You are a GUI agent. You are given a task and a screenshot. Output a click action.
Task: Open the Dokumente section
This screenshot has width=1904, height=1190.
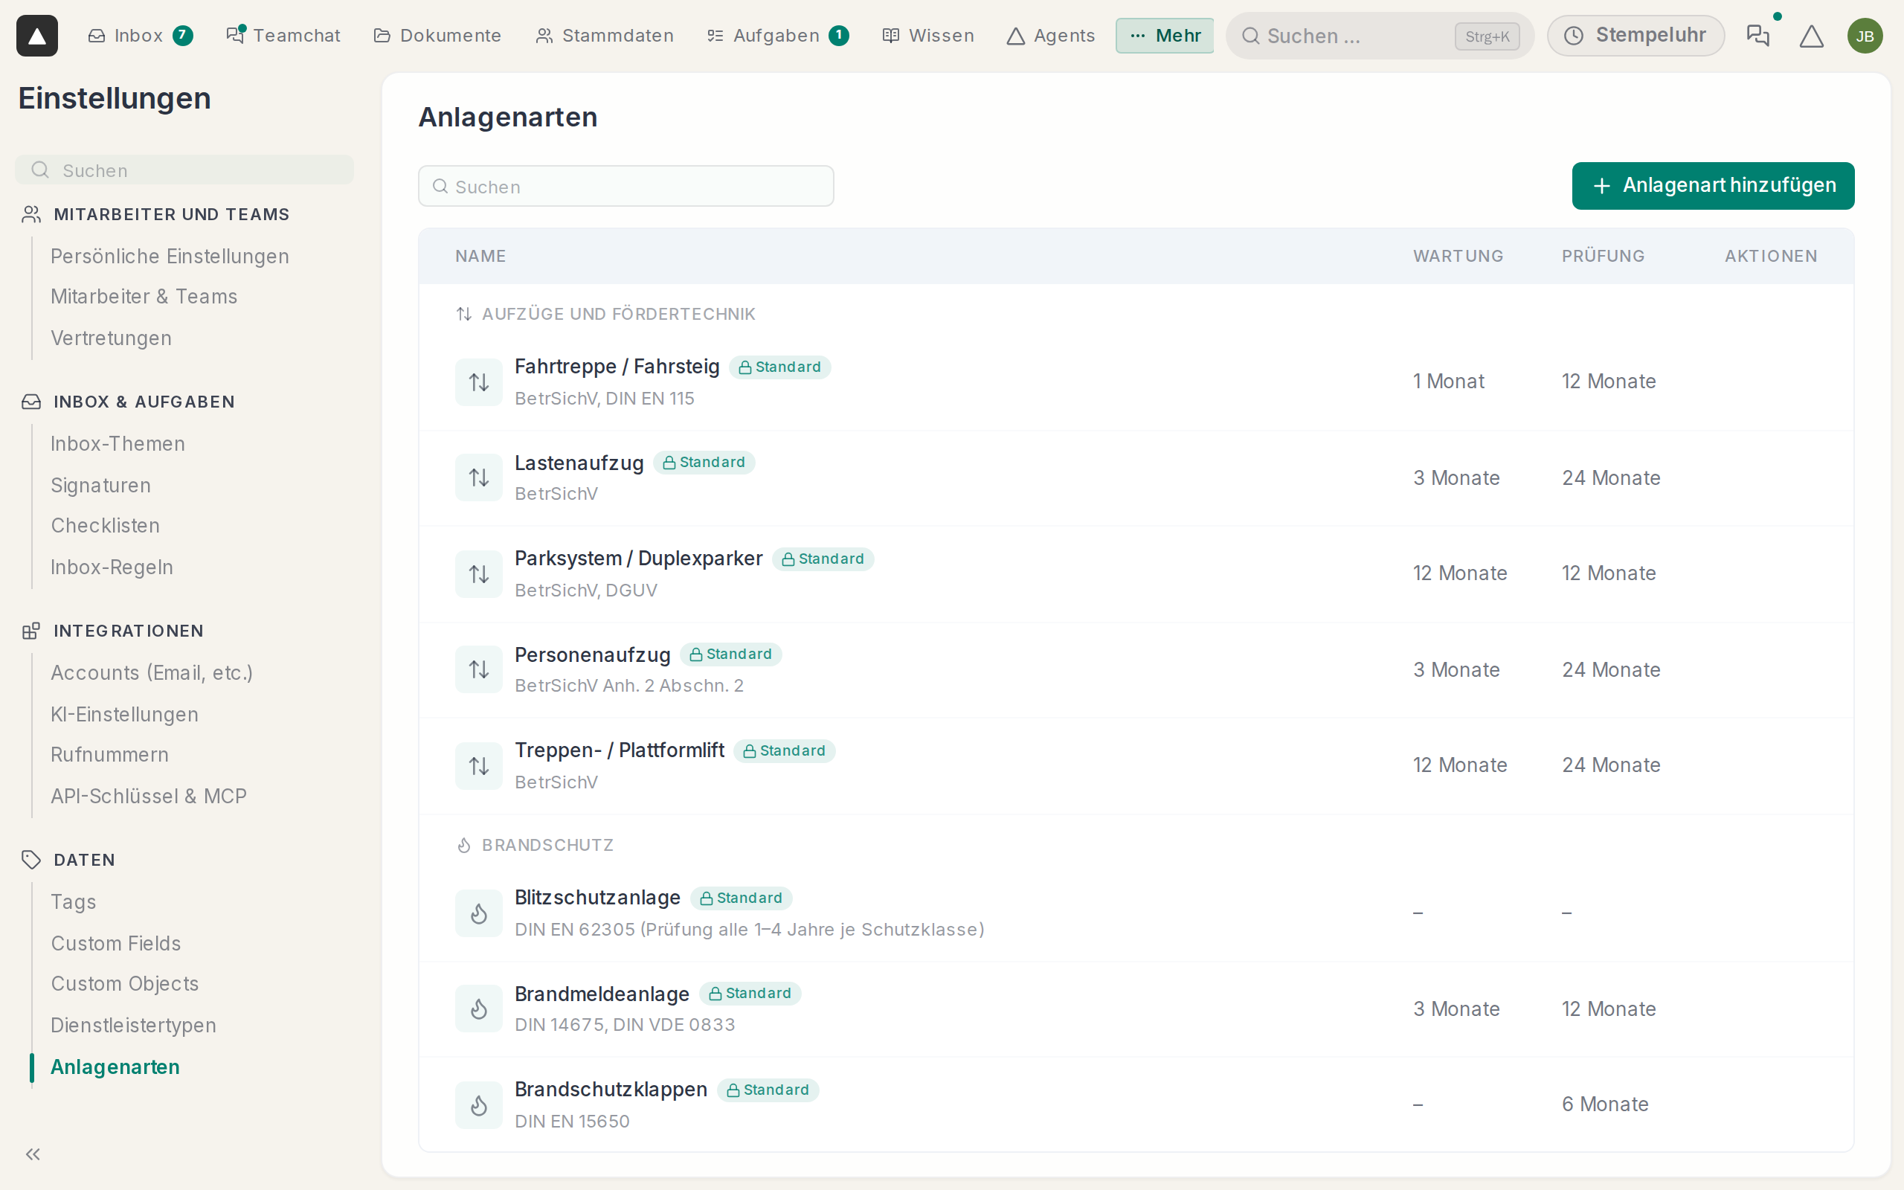(437, 36)
